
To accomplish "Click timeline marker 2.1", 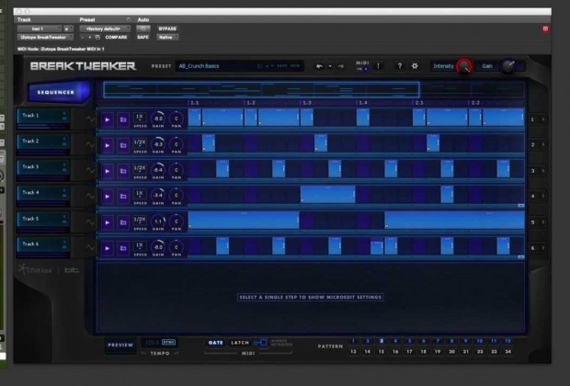I will [419, 103].
